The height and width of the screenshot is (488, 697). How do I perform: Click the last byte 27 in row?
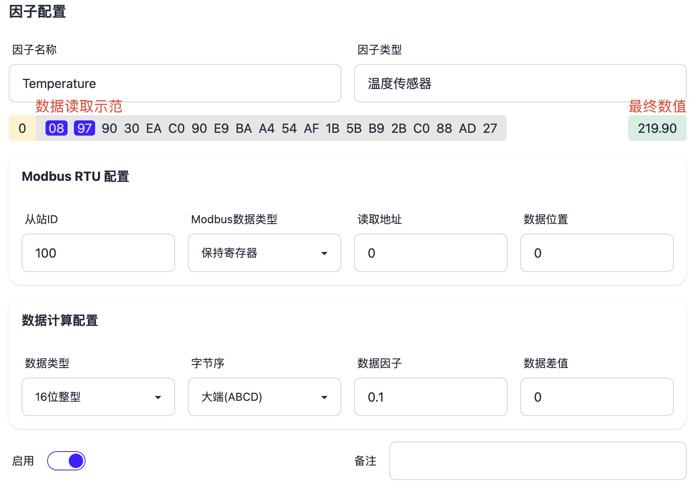[490, 128]
